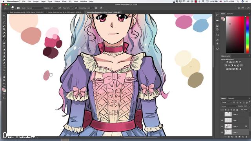Add an Invert adjustment

coord(227,69)
